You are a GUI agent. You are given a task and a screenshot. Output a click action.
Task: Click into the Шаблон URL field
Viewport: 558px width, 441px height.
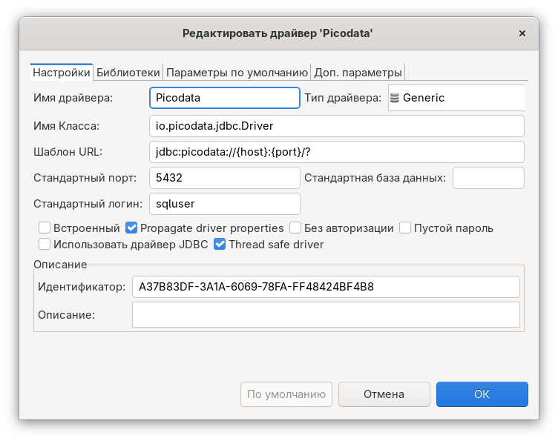[x=337, y=152]
